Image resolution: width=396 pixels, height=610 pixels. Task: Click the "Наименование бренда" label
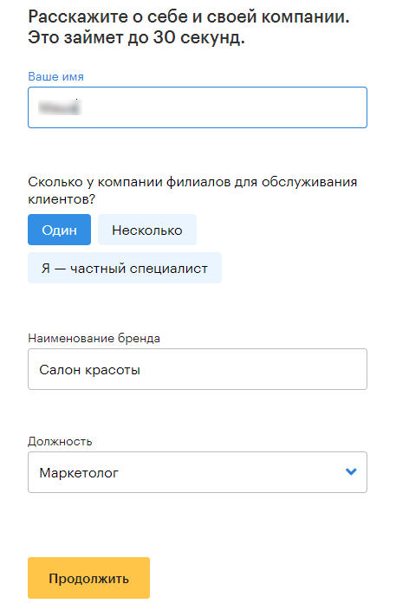coord(94,338)
